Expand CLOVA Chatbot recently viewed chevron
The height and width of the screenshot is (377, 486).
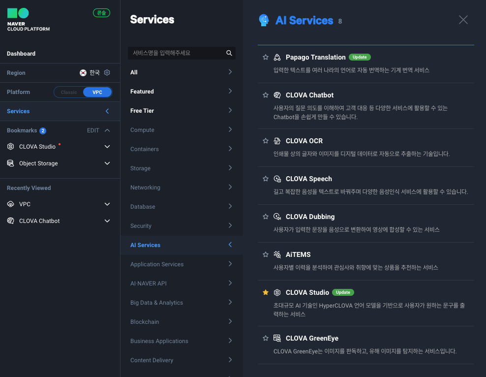[x=107, y=221]
